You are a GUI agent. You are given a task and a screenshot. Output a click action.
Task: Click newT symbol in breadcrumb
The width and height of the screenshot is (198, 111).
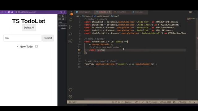(116, 16)
